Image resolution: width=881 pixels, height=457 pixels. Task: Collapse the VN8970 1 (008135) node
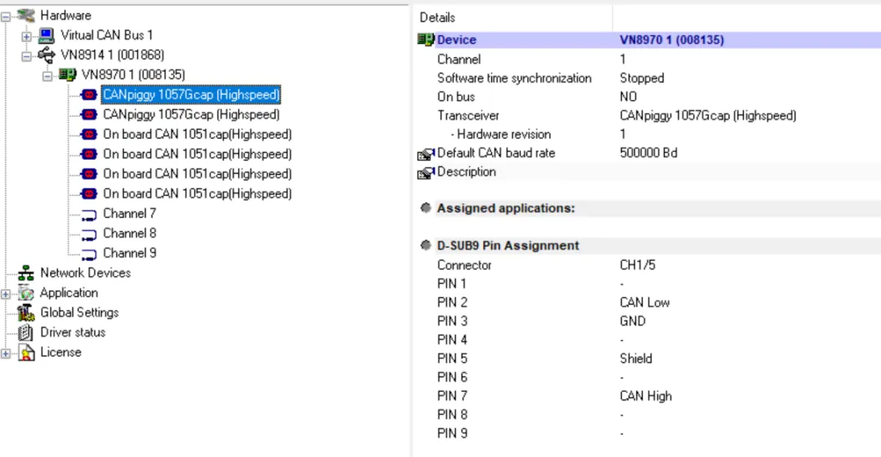47,76
